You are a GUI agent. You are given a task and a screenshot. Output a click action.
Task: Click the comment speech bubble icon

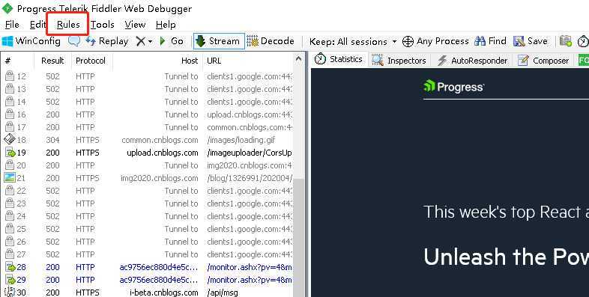click(74, 41)
